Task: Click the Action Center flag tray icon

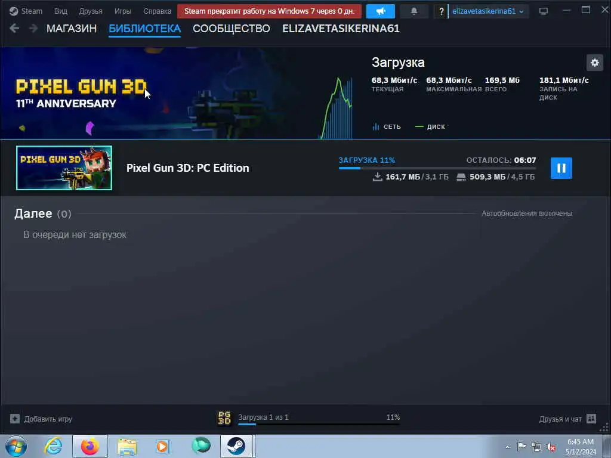Action: pyautogui.click(x=521, y=446)
